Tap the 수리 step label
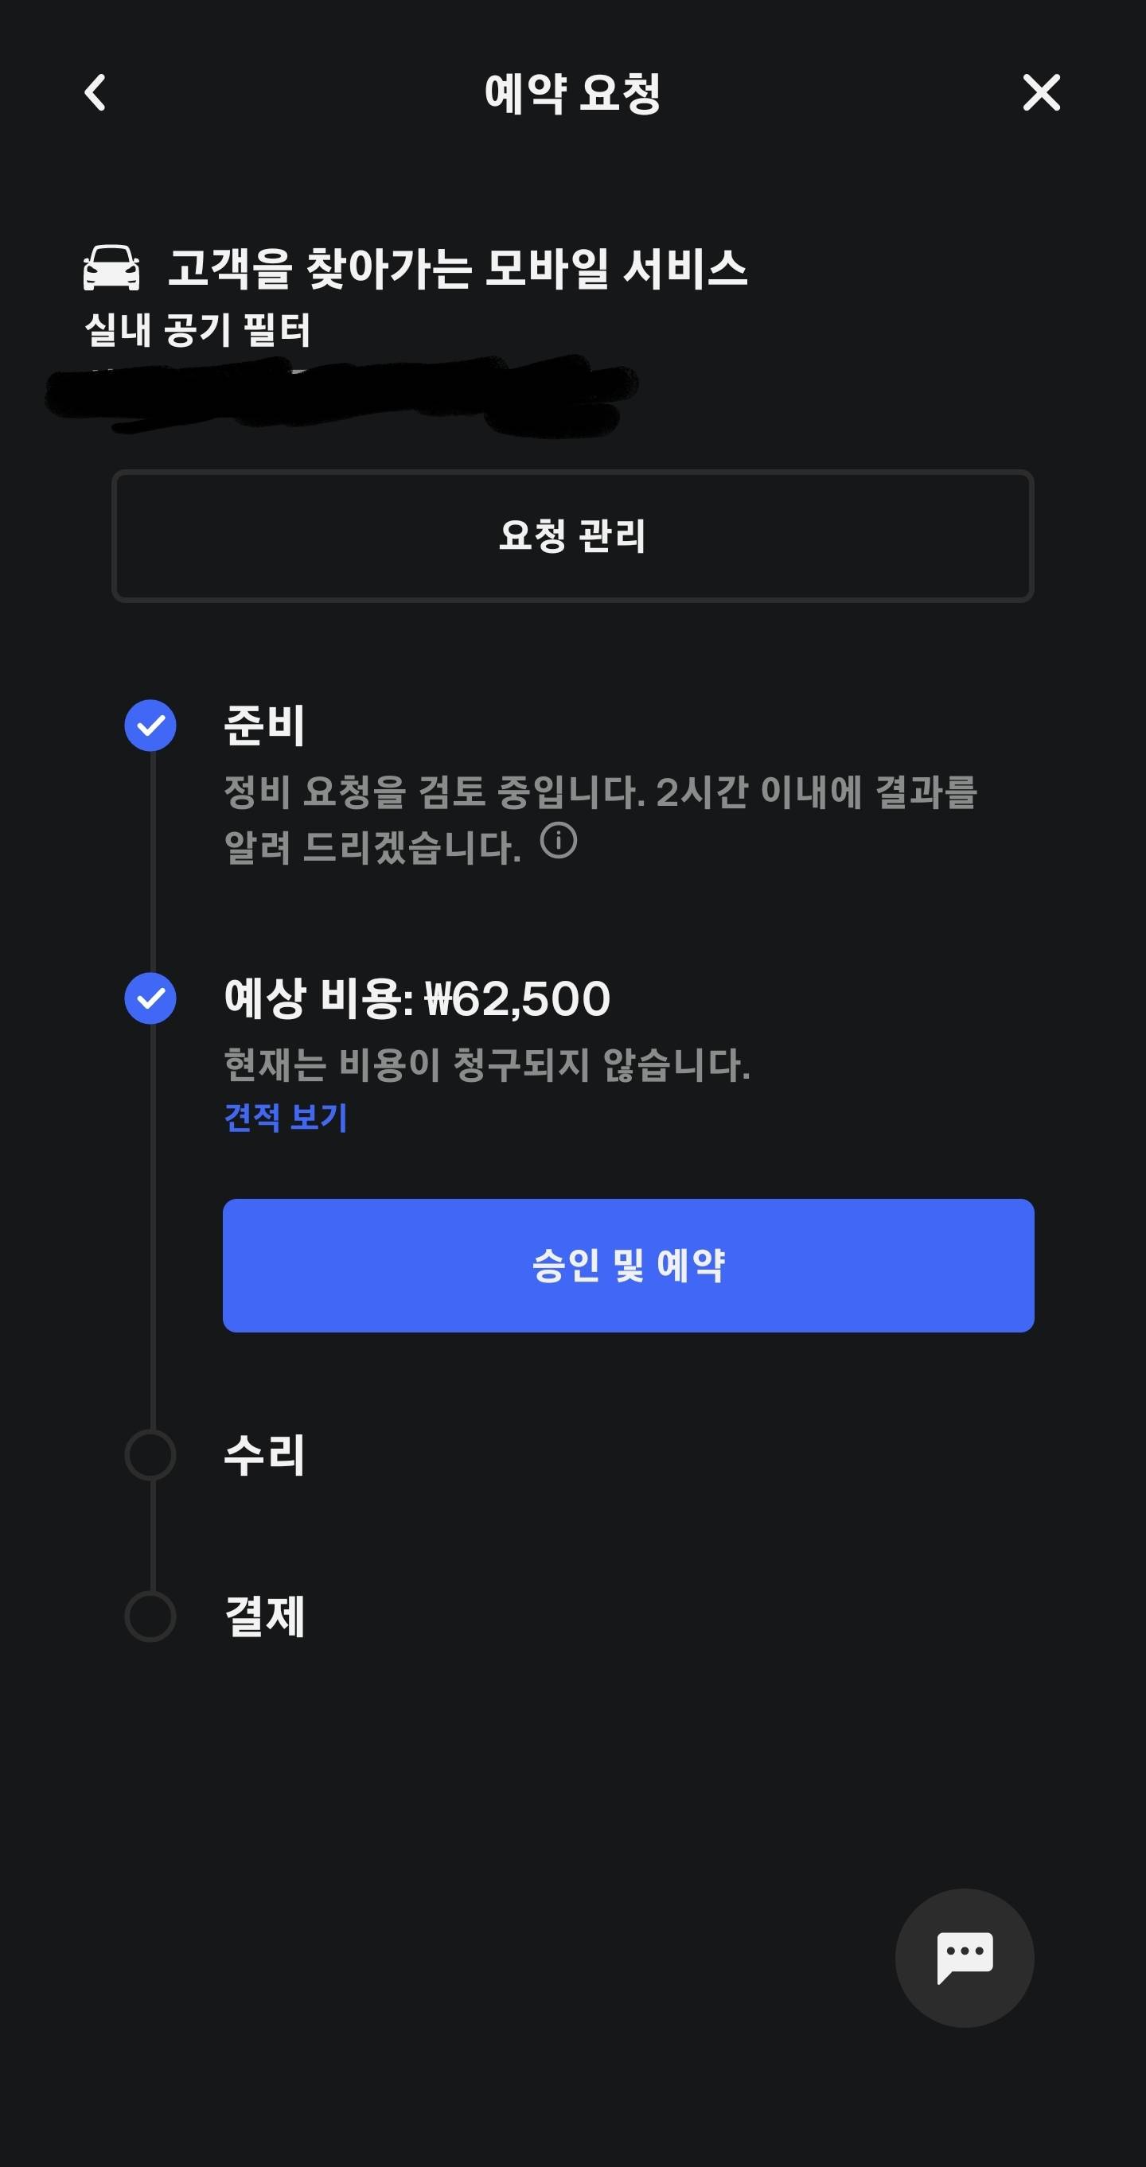 click(x=264, y=1454)
